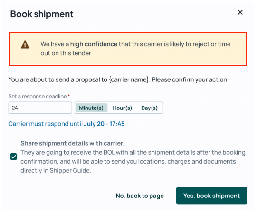Confirm with Yes, book shipment

click(211, 196)
